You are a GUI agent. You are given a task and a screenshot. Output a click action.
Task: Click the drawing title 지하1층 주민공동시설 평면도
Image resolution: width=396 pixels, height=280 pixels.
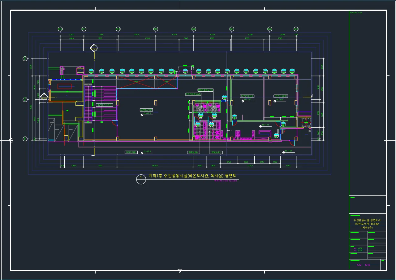pyautogui.click(x=192, y=176)
